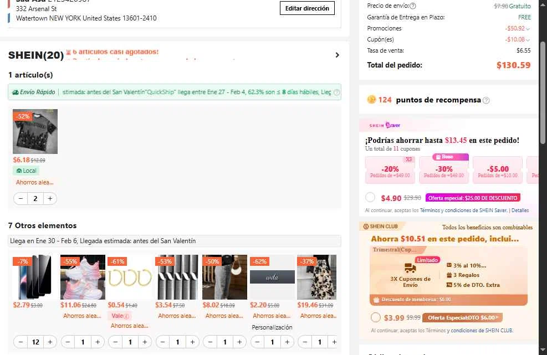Click the gold reward points coin icon
Viewport: 547px width, 355px height.
[371, 100]
